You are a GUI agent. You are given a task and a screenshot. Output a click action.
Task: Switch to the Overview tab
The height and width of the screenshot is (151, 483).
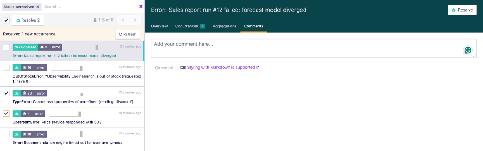pos(159,26)
